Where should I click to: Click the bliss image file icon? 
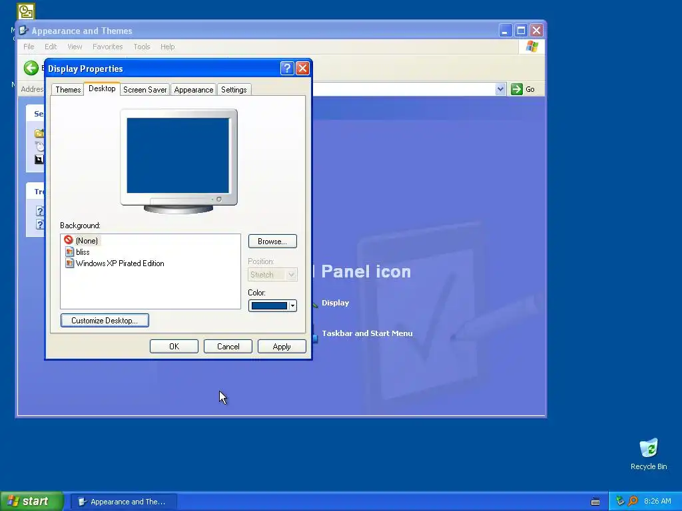click(69, 252)
